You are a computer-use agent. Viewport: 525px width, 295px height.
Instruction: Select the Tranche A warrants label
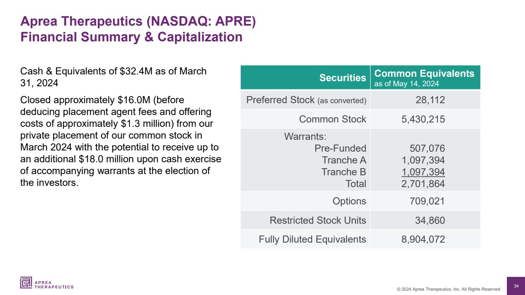[344, 160]
